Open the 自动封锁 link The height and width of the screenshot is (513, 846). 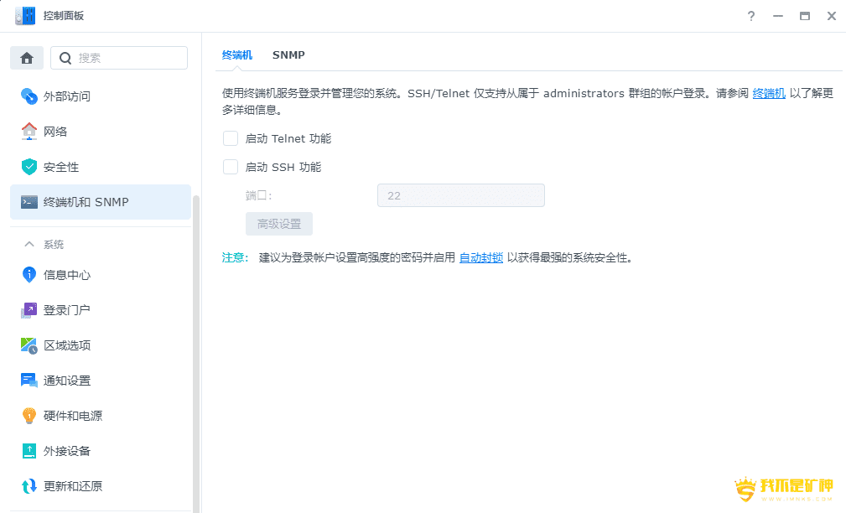coord(480,257)
